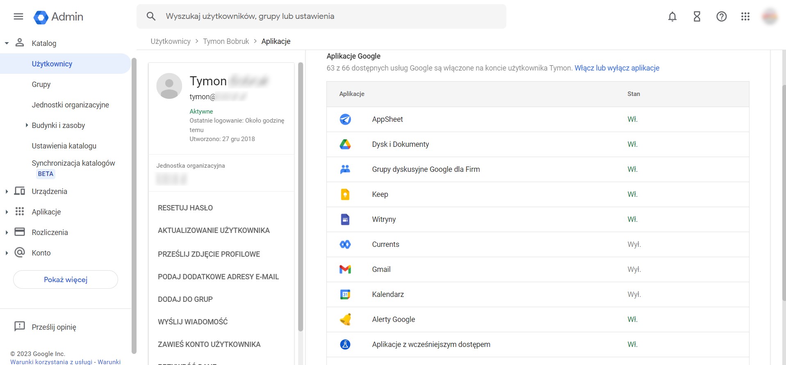This screenshot has width=786, height=365.
Task: Click the Aplikacje grid icon in sidebar
Action: pos(20,211)
